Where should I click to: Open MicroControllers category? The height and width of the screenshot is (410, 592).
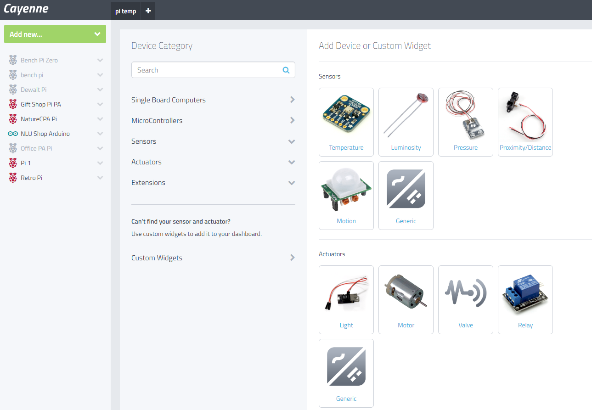[157, 121]
